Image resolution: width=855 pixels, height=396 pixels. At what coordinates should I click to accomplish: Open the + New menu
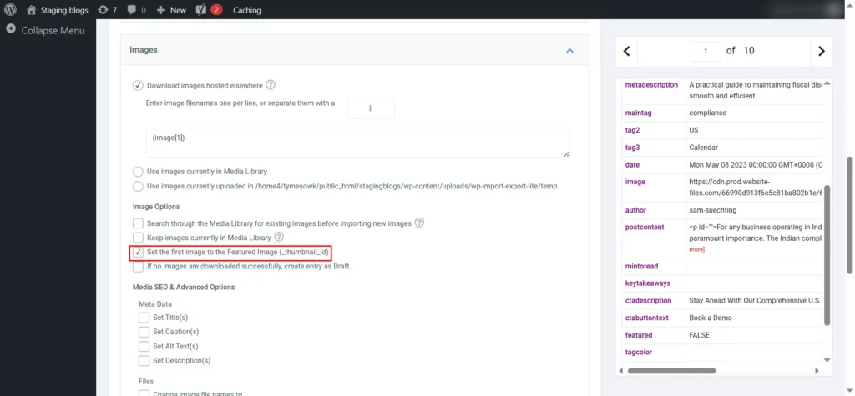point(171,10)
